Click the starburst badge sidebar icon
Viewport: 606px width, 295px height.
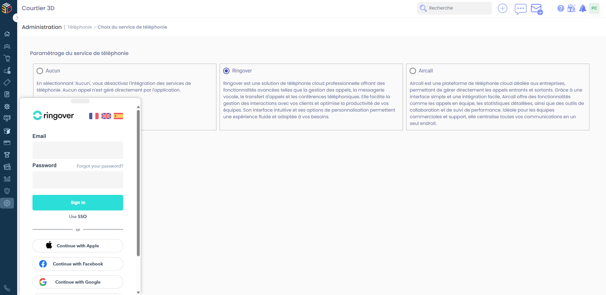(x=7, y=106)
